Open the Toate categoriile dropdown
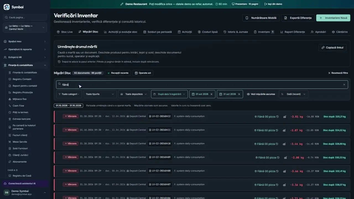Image resolution: width=354 pixels, height=199 pixels. pyautogui.click(x=69, y=94)
